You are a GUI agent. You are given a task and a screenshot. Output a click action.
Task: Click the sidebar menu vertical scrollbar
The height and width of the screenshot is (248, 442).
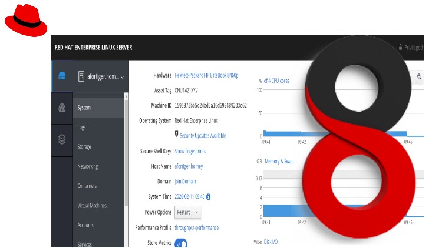(126, 152)
